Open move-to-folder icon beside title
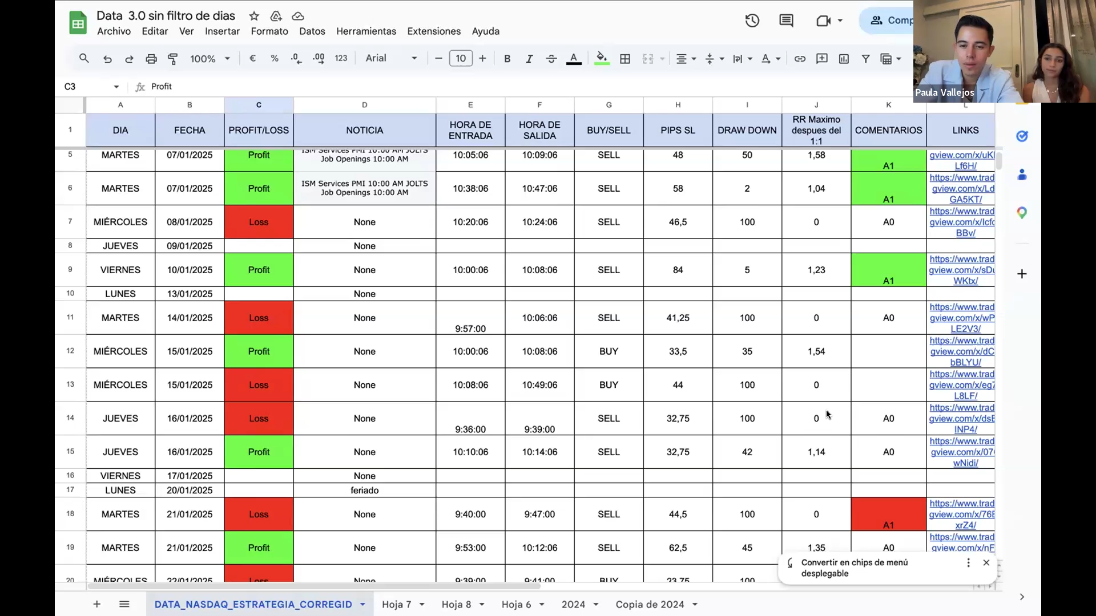Viewport: 1096px width, 616px height. tap(276, 16)
